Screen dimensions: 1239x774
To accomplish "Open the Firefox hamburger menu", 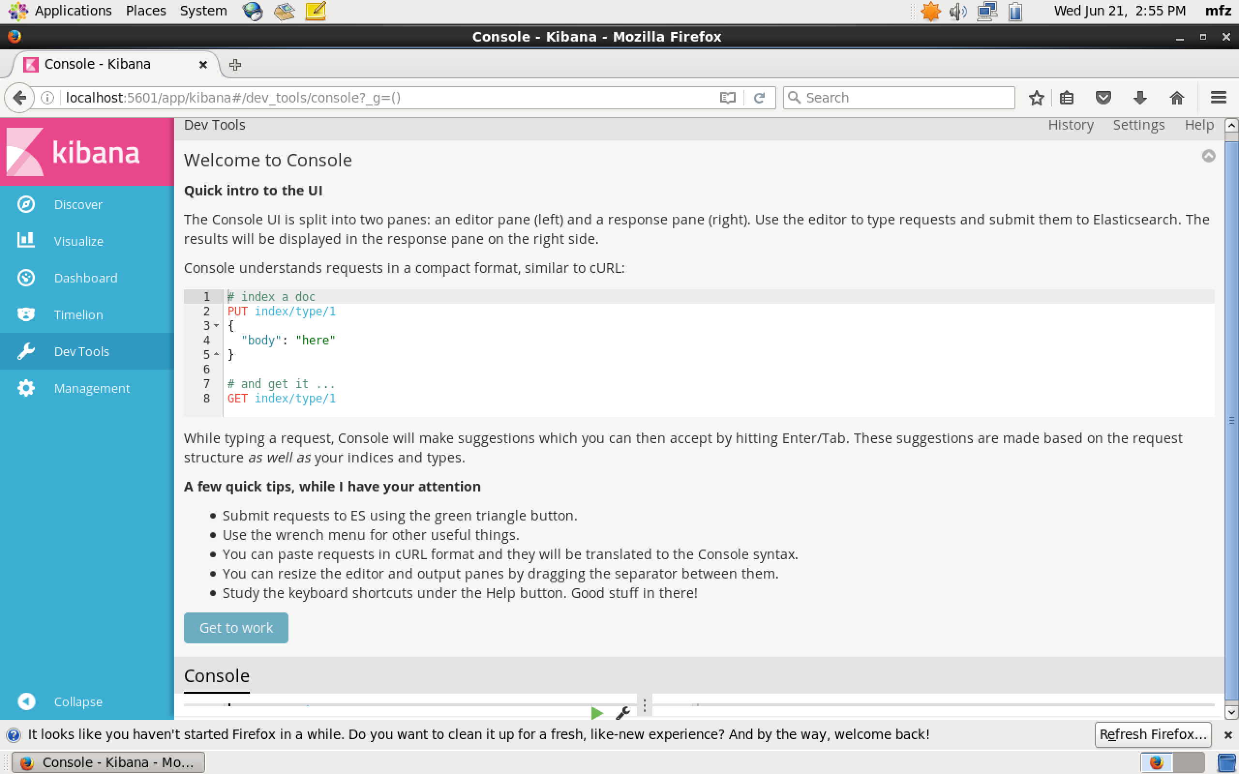I will 1219,98.
